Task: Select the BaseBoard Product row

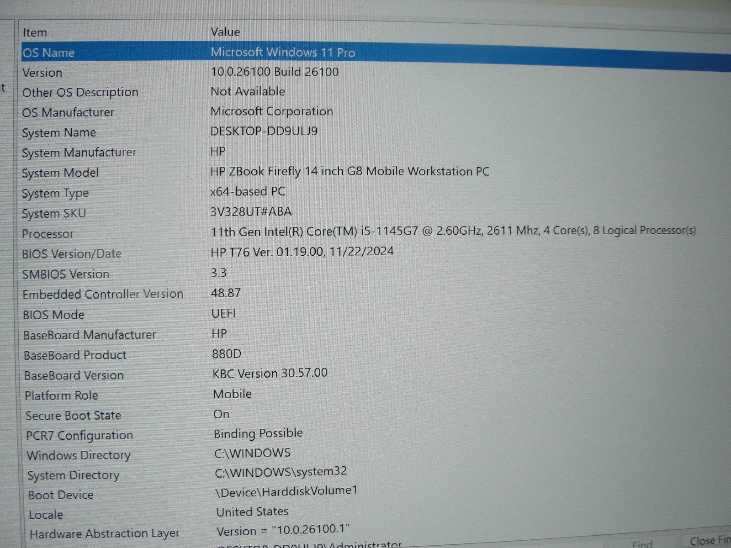Action: coord(137,354)
